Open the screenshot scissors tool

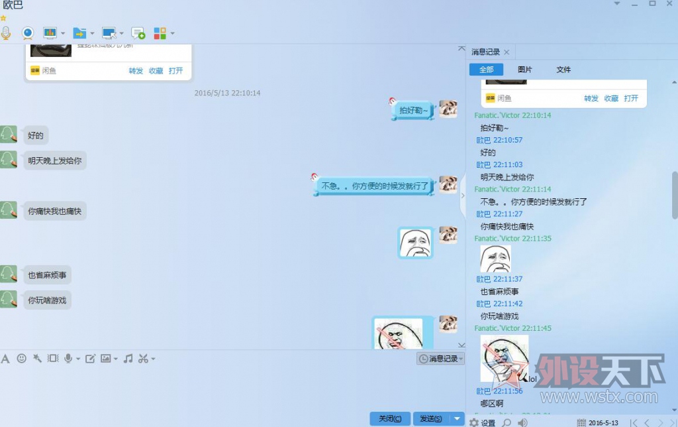point(143,359)
